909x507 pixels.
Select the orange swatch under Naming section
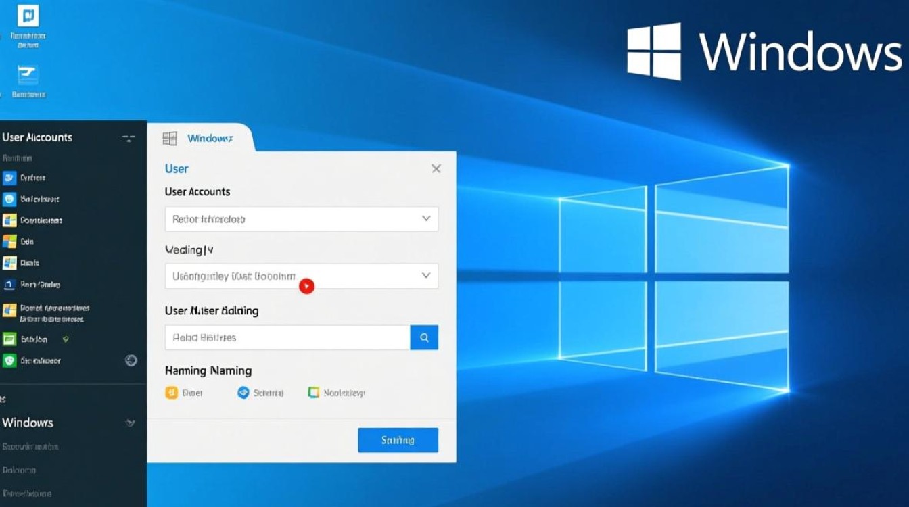click(x=171, y=392)
